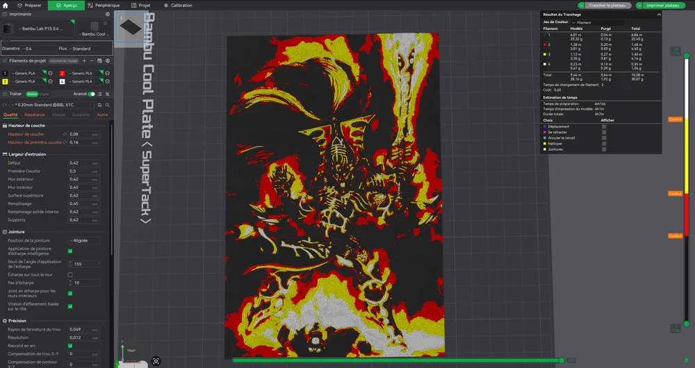Image resolution: width=695 pixels, height=368 pixels.
Task: Click the top handle of vertical layer slider
Action: point(687,56)
